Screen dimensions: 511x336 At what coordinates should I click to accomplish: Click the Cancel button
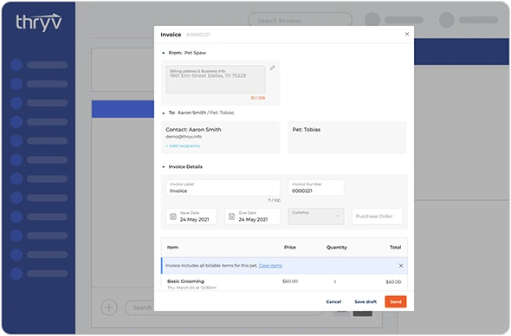click(x=333, y=301)
